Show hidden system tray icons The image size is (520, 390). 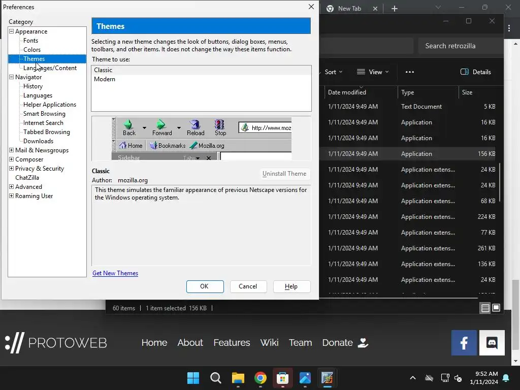point(412,378)
